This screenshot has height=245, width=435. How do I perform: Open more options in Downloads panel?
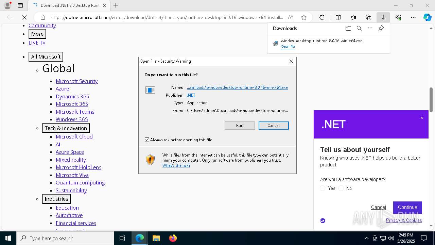[370, 28]
